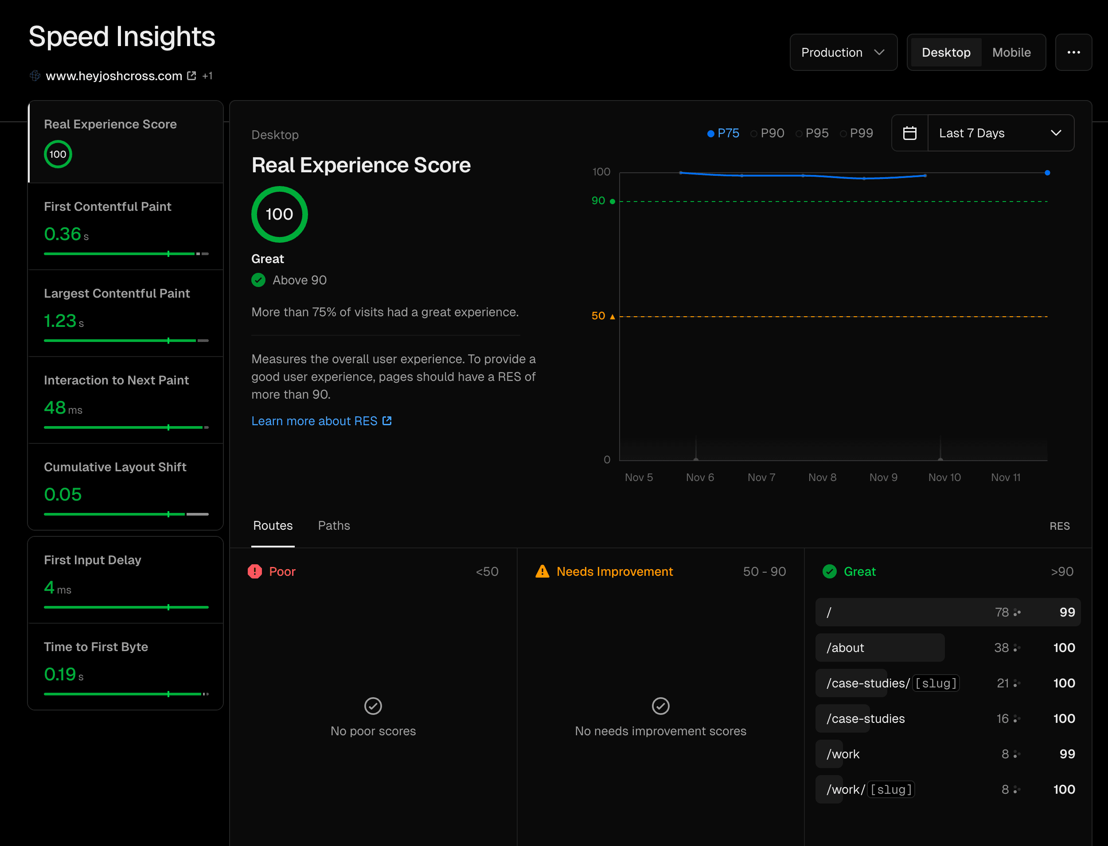The width and height of the screenshot is (1108, 846).
Task: Open the Production environment dropdown
Action: tap(843, 52)
